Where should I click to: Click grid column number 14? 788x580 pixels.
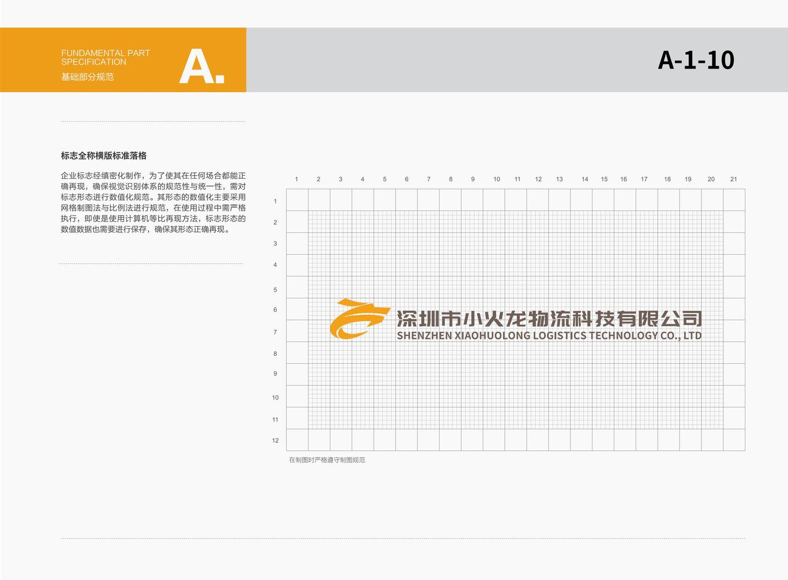click(x=585, y=179)
